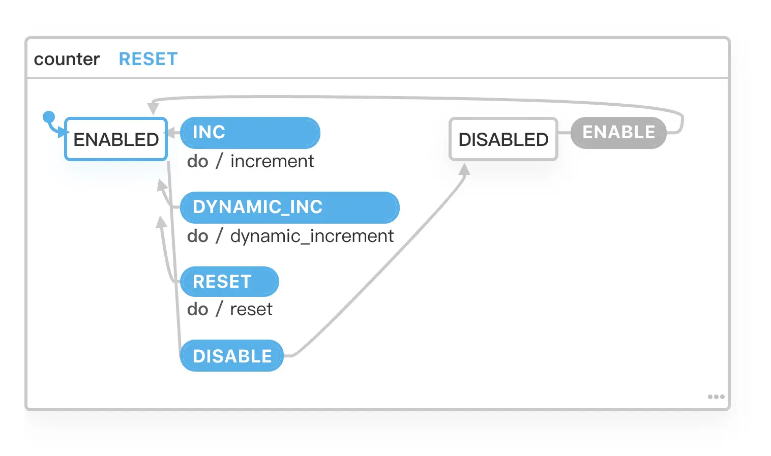Click the initial state blue dot
Viewport: 771px width, 456px height.
(x=49, y=117)
